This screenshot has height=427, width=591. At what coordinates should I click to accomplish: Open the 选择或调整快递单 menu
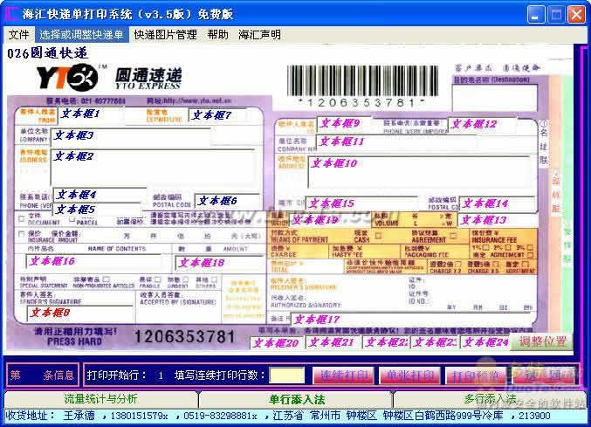82,35
